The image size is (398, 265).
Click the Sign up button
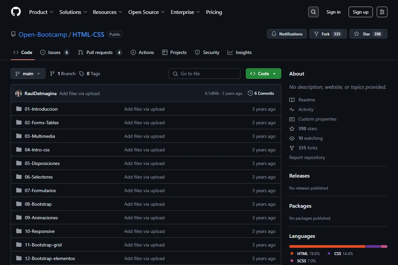point(361,12)
